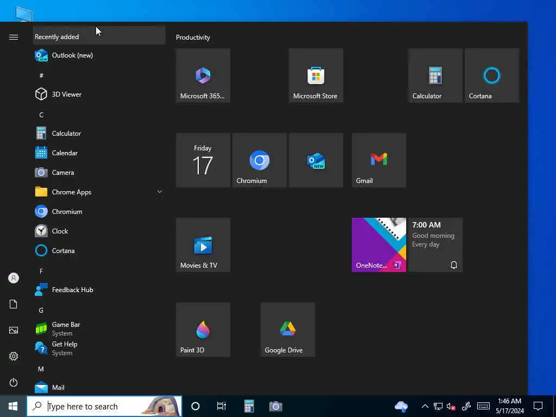
Task: Open Outlook (new) in app list
Action: click(99, 55)
